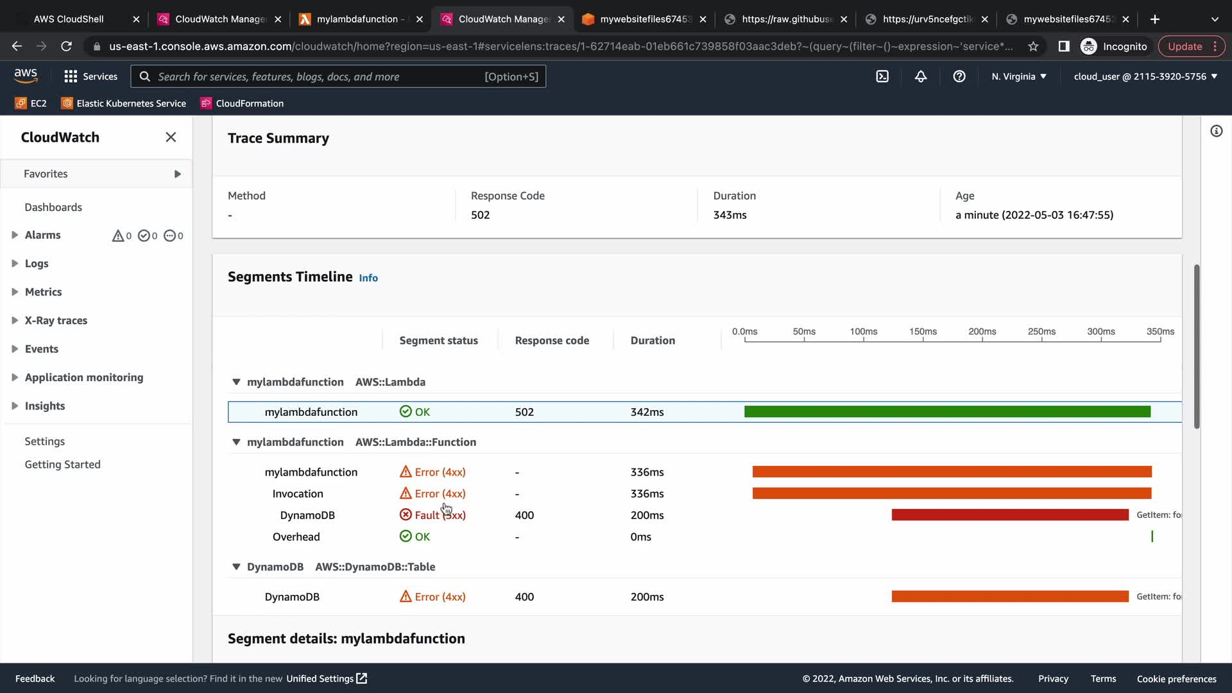Open the EC2 shortcut in favorites bar
The image size is (1232, 693).
point(31,103)
